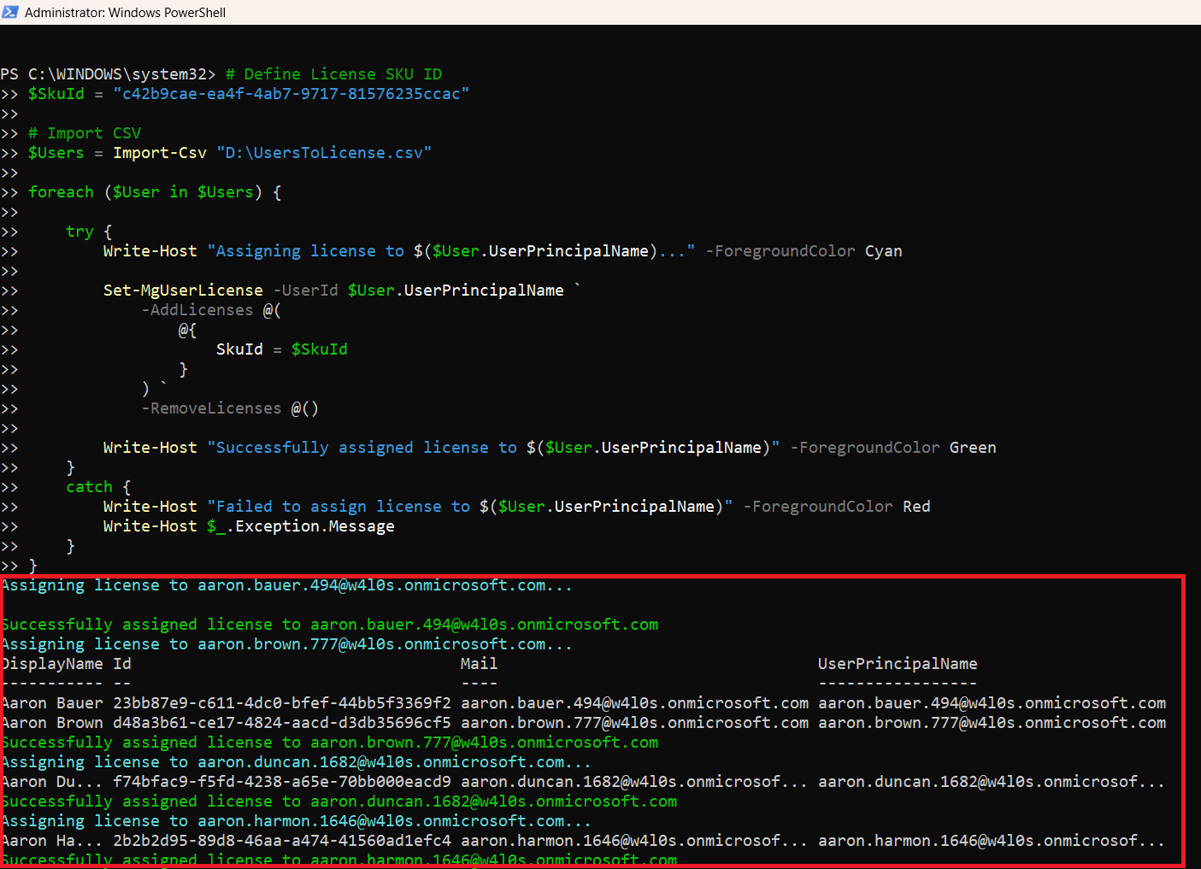Click the Green foreground color value
Screen dimensions: 1201x869
(x=972, y=448)
